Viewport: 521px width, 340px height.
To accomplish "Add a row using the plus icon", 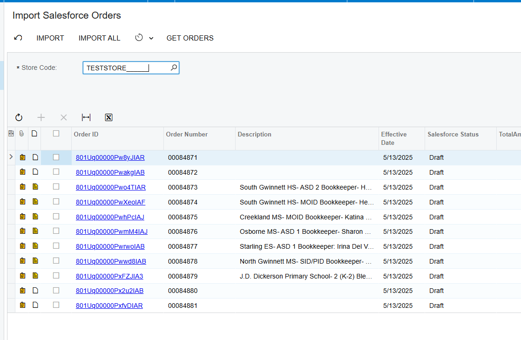I will pyautogui.click(x=41, y=117).
